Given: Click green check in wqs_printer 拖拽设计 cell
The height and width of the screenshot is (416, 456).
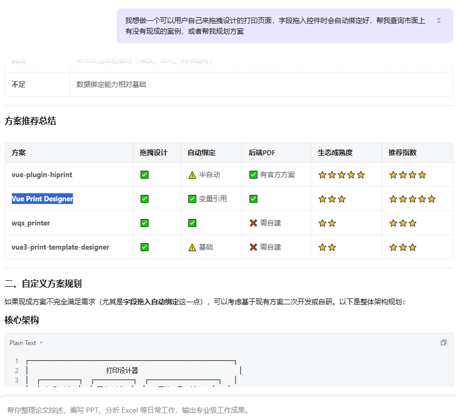Looking at the screenshot, I should [x=144, y=223].
